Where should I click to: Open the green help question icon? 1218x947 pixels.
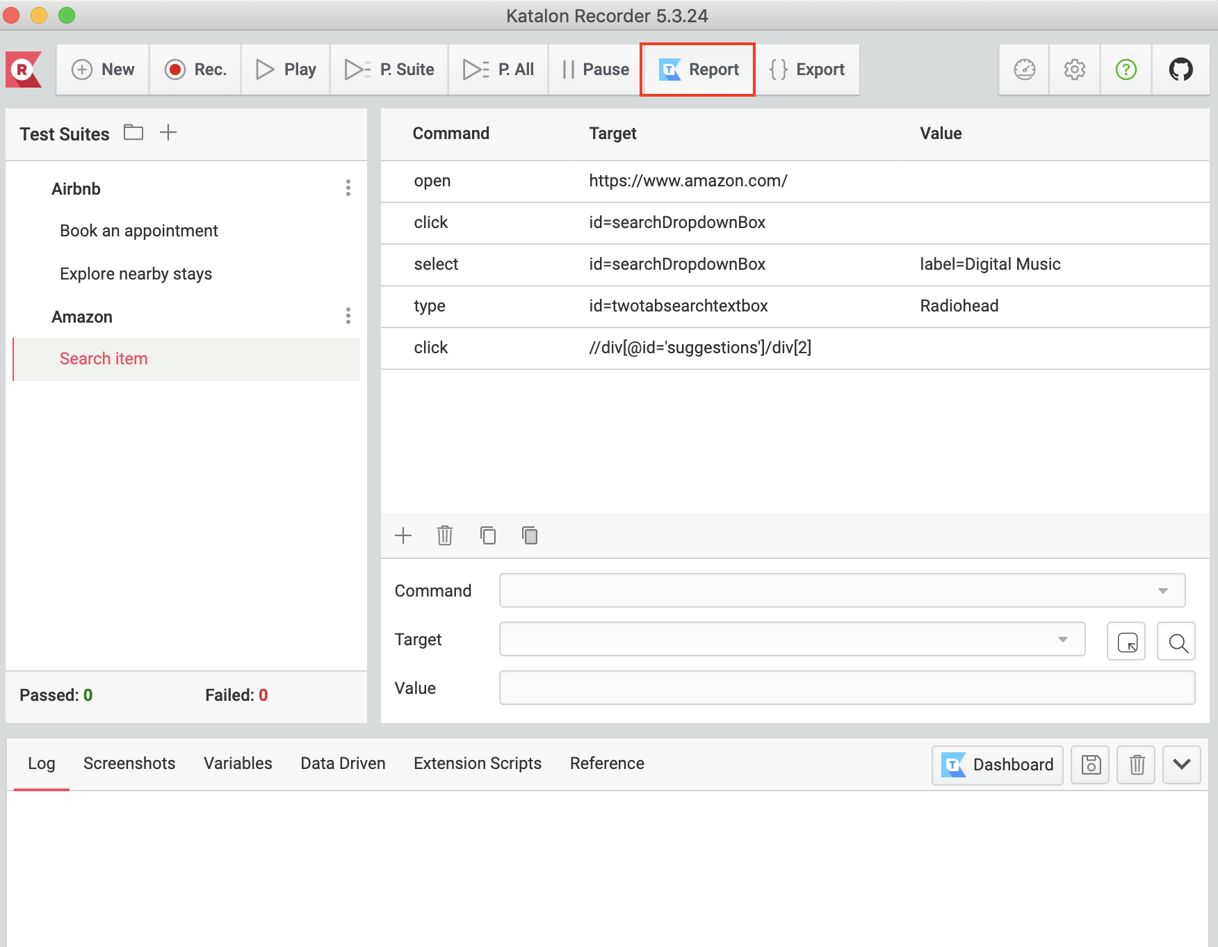(x=1126, y=70)
